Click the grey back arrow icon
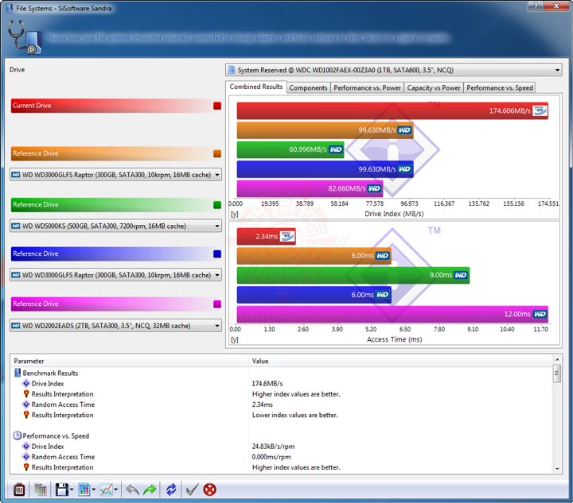Viewport: 573px width, 503px height. pyautogui.click(x=132, y=489)
